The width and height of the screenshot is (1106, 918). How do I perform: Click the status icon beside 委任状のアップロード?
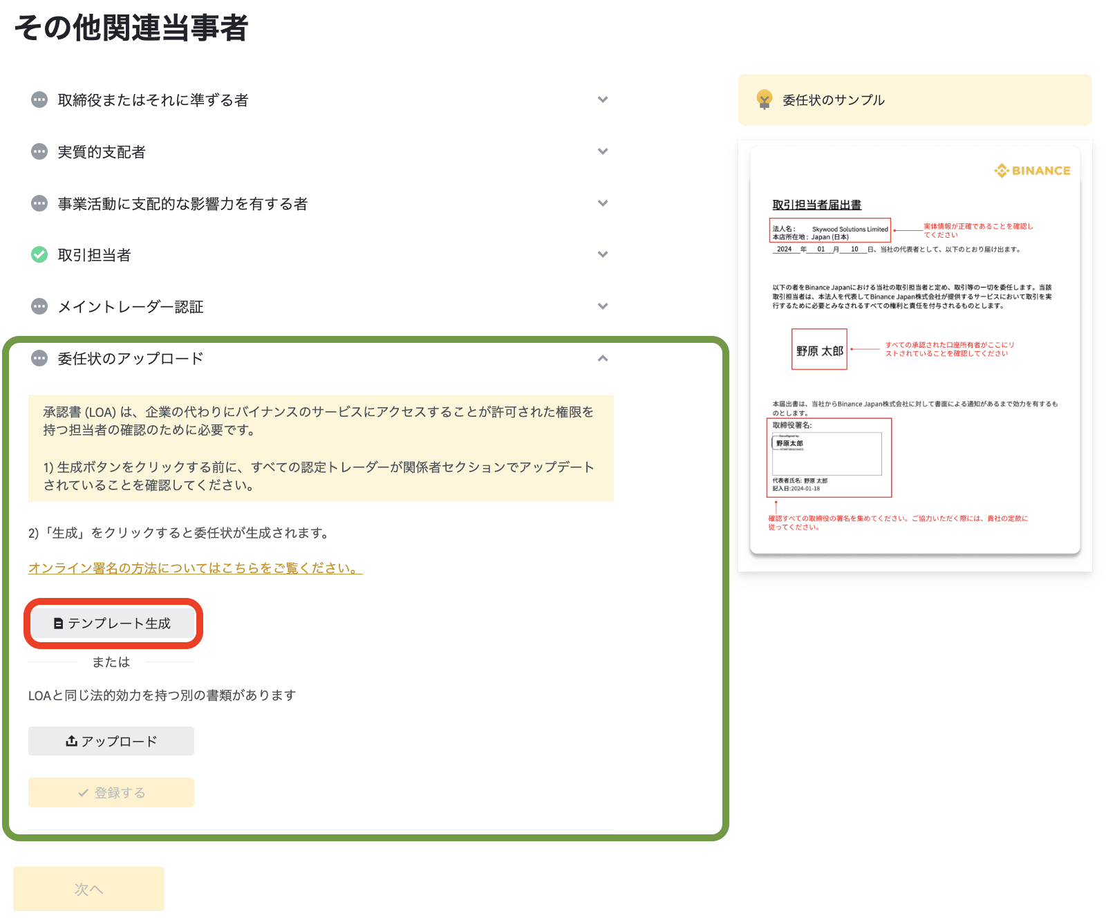coord(39,358)
